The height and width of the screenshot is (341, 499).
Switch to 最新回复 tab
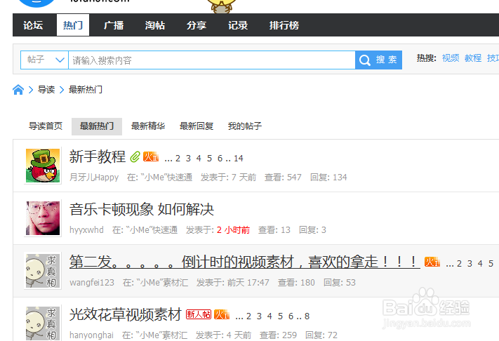197,126
